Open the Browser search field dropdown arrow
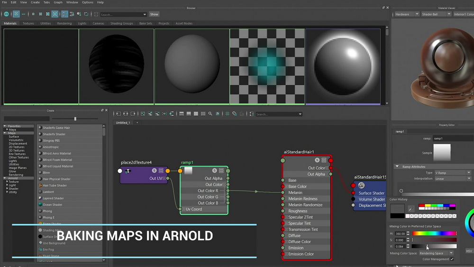 tap(145, 15)
